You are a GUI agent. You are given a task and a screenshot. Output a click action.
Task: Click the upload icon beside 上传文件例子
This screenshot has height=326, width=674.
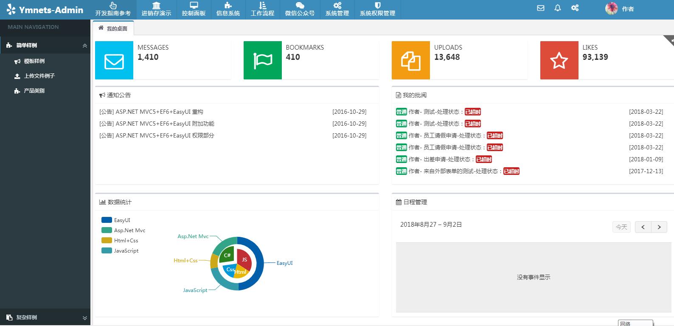(x=17, y=76)
